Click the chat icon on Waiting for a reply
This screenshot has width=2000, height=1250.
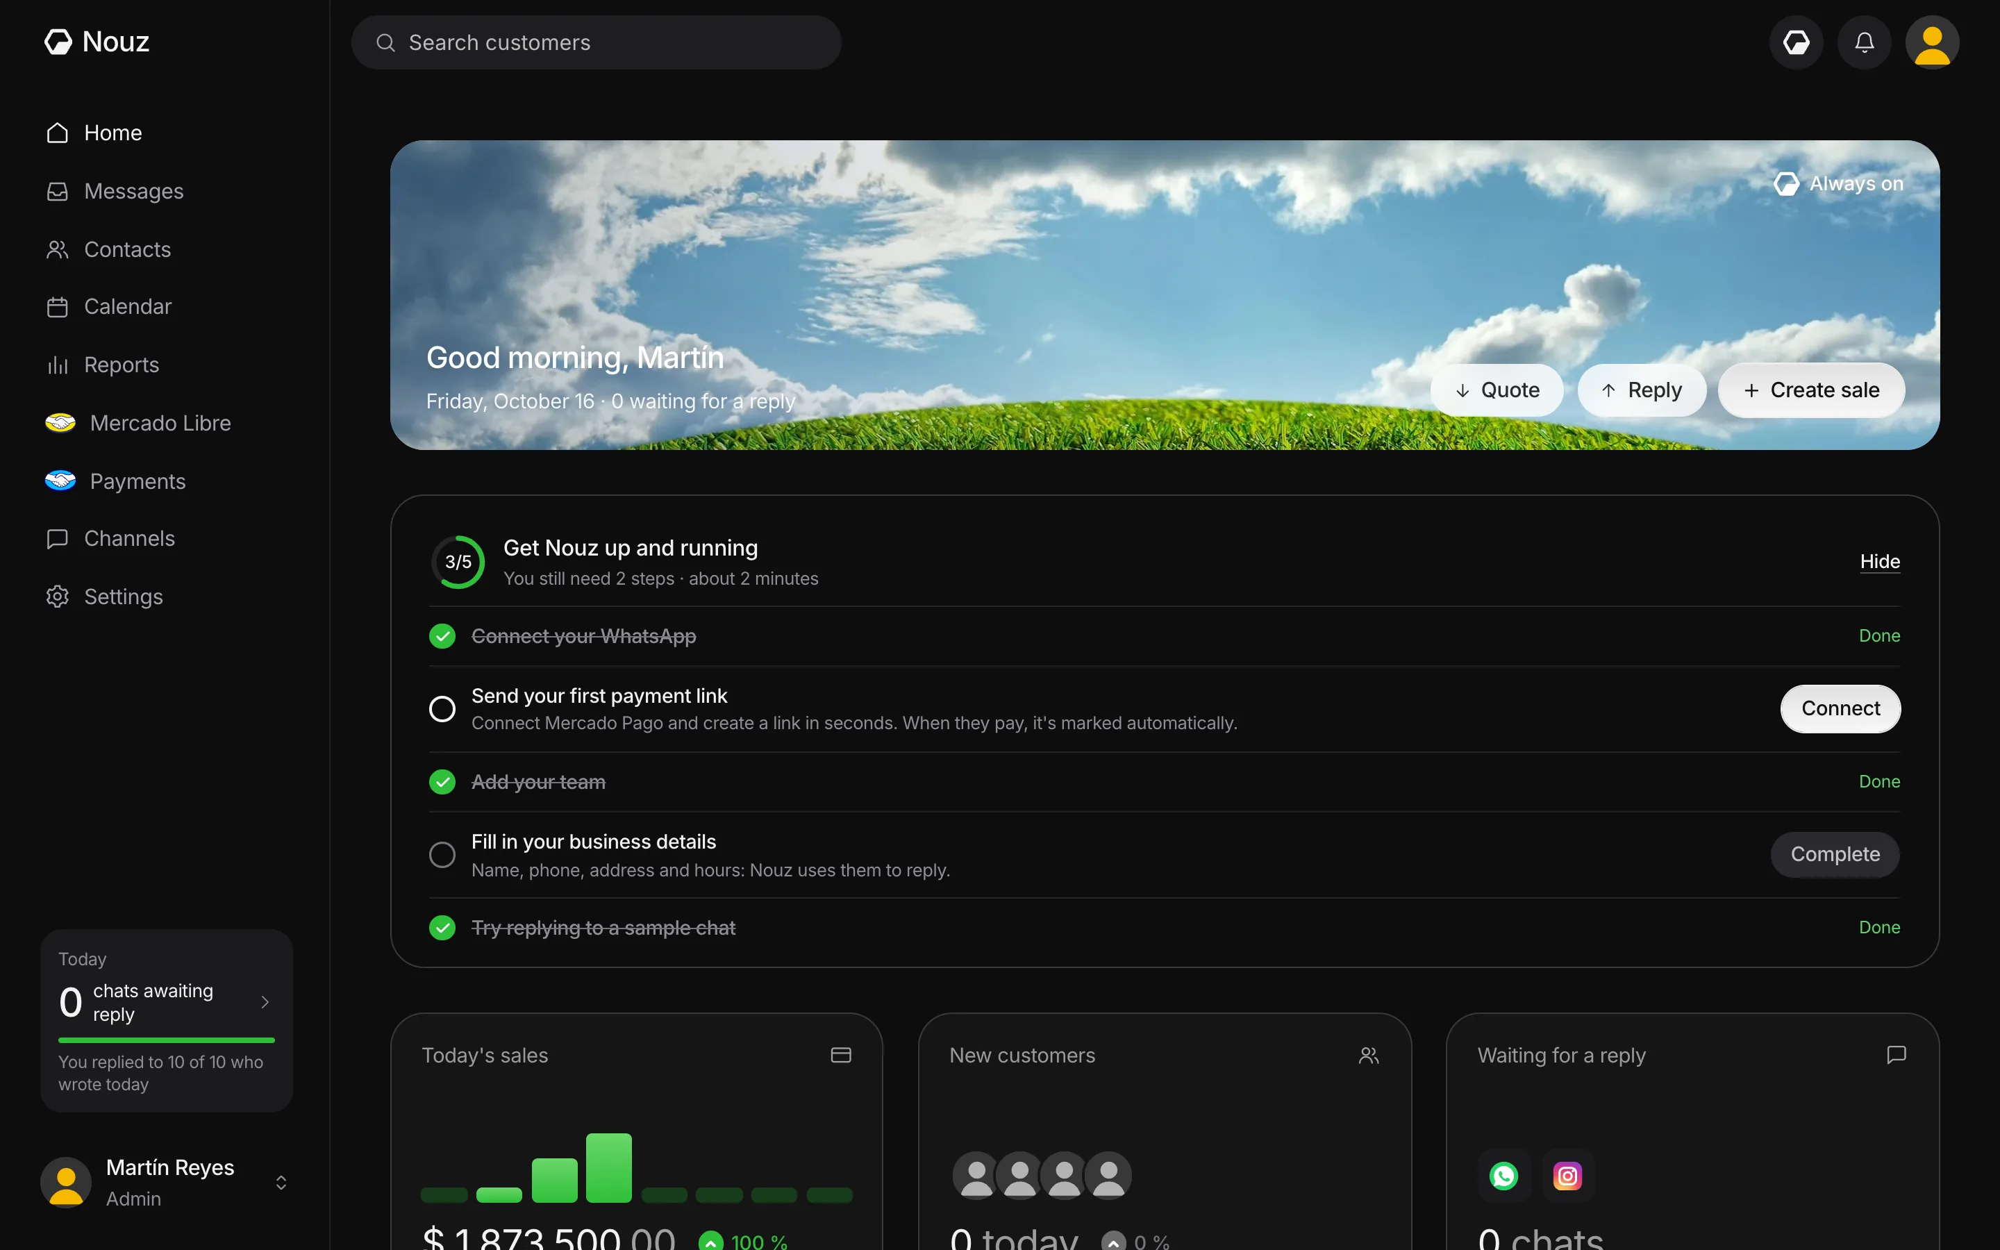click(1896, 1055)
